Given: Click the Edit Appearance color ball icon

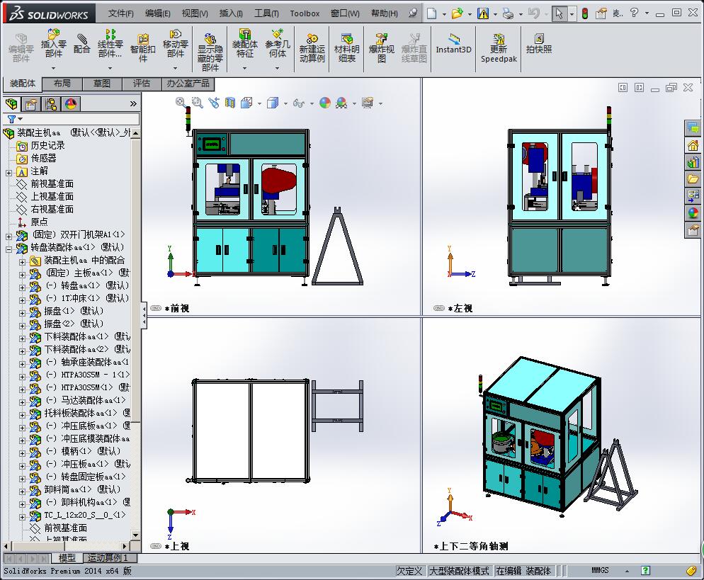Looking at the screenshot, I should click(x=325, y=103).
